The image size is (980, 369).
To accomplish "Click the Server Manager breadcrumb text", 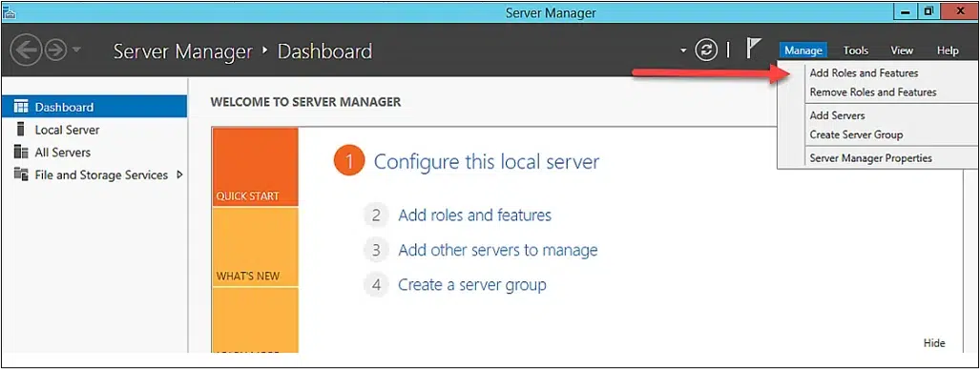I will pos(182,51).
